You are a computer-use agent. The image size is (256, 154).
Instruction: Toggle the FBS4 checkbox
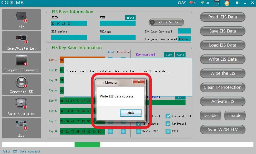[x=168, y=131]
